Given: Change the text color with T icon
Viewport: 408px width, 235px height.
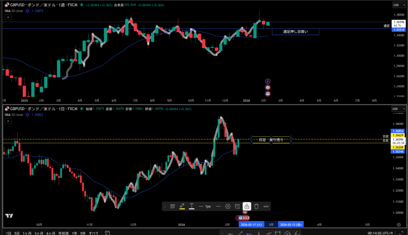Looking at the screenshot, I should (192, 206).
